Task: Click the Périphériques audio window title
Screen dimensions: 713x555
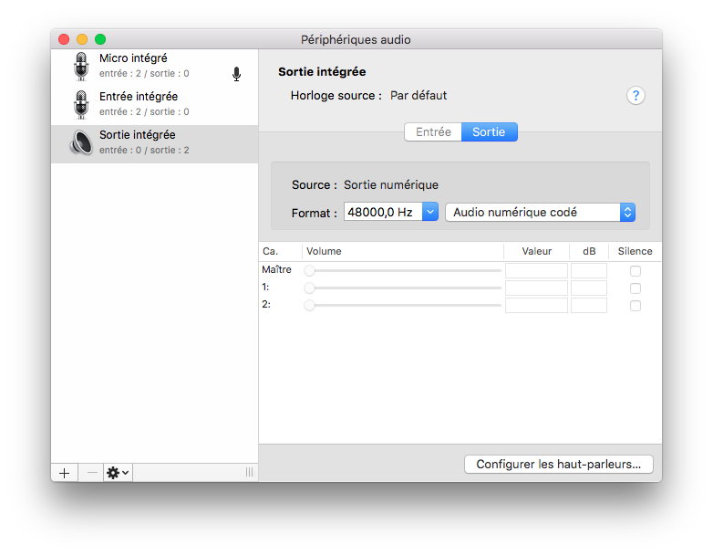Action: (356, 39)
